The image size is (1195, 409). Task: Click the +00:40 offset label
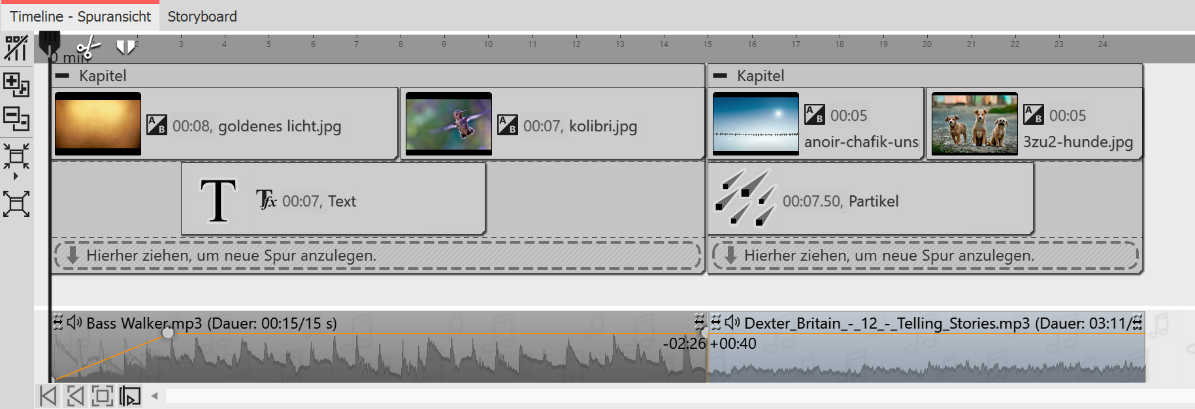[733, 344]
